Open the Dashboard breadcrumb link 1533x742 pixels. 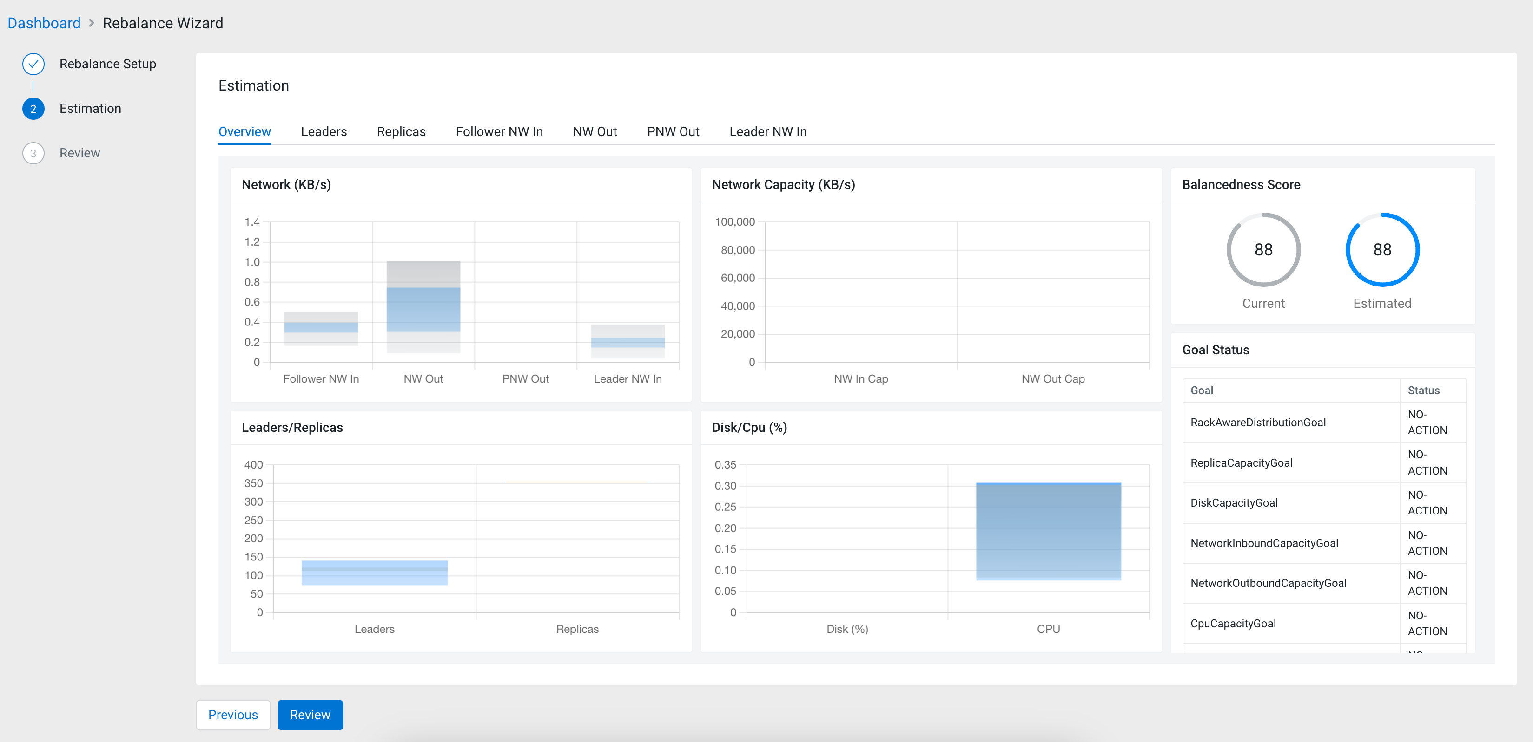[44, 23]
